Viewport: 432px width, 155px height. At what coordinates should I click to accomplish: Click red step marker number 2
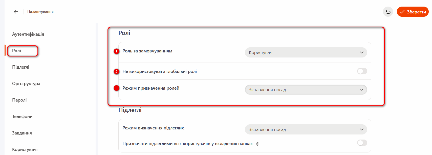pyautogui.click(x=116, y=72)
